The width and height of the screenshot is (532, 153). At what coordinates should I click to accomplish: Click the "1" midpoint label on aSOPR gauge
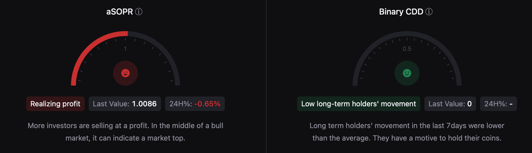click(125, 49)
